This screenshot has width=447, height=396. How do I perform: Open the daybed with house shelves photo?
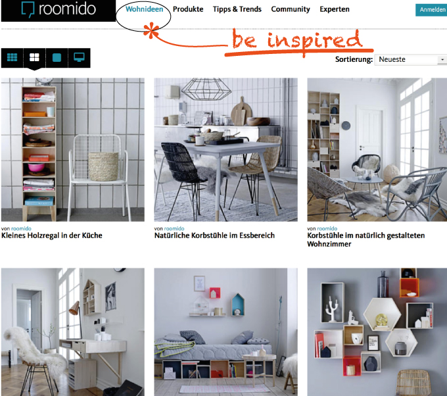pos(225,332)
